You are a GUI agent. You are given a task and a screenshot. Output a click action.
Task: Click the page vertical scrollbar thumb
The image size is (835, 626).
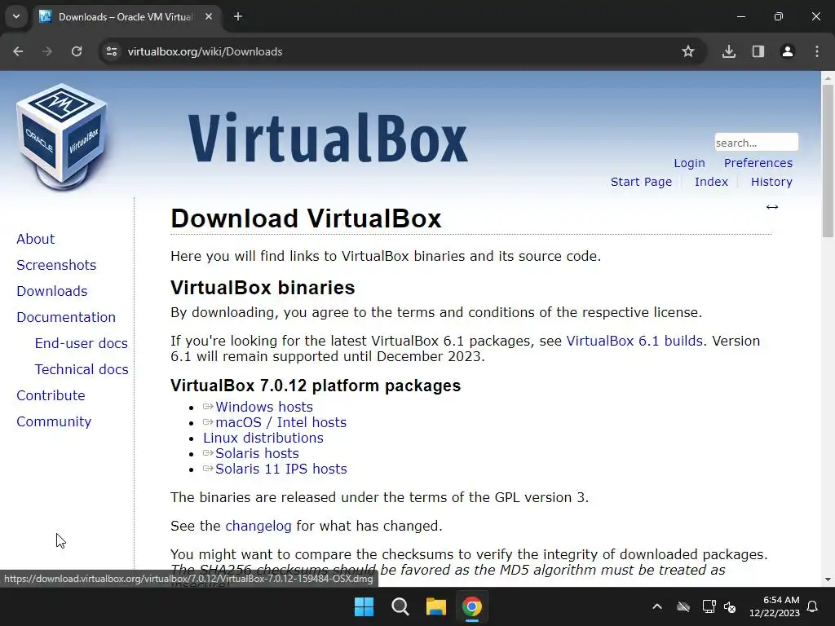(x=828, y=160)
